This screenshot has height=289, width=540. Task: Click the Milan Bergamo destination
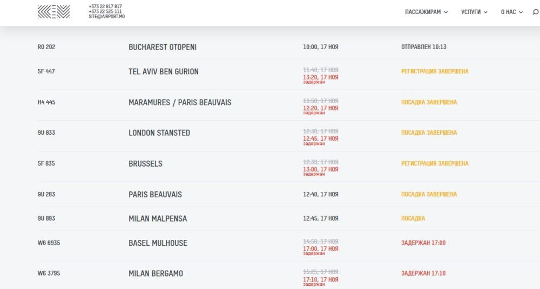click(x=156, y=273)
